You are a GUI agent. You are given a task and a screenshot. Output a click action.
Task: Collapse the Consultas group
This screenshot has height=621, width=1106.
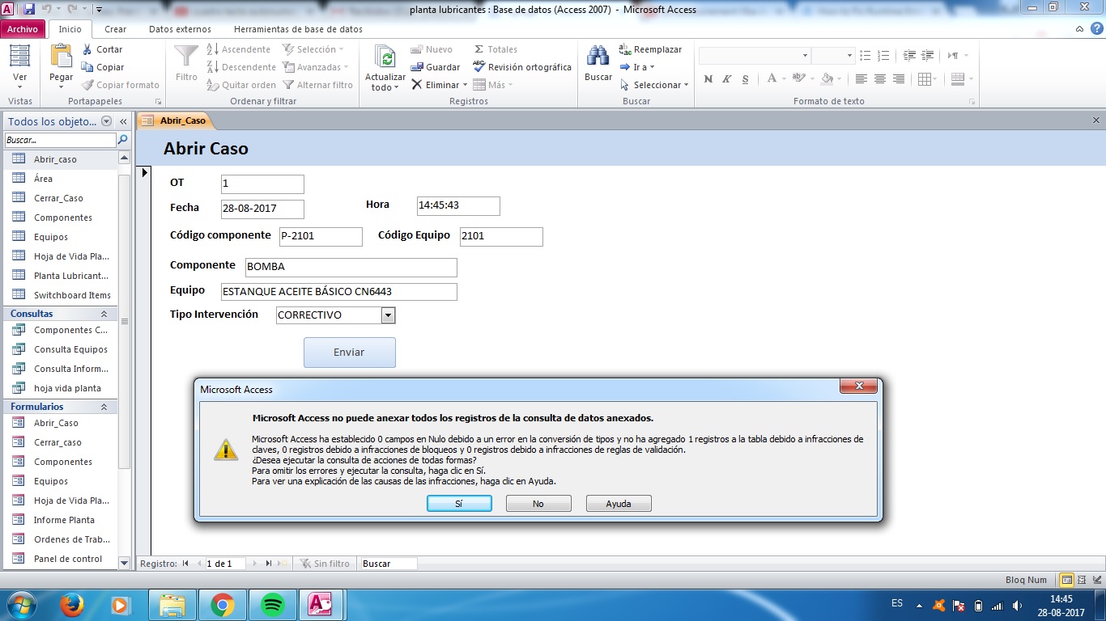coord(104,314)
